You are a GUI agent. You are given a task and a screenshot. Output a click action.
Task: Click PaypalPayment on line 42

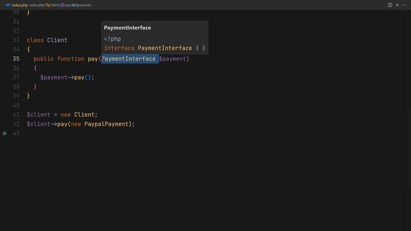pos(106,124)
